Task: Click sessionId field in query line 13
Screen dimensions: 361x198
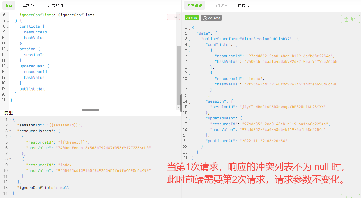Action: point(34,55)
